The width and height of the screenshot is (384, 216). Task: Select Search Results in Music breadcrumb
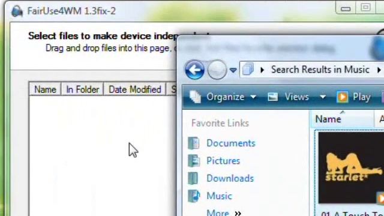[x=320, y=70]
